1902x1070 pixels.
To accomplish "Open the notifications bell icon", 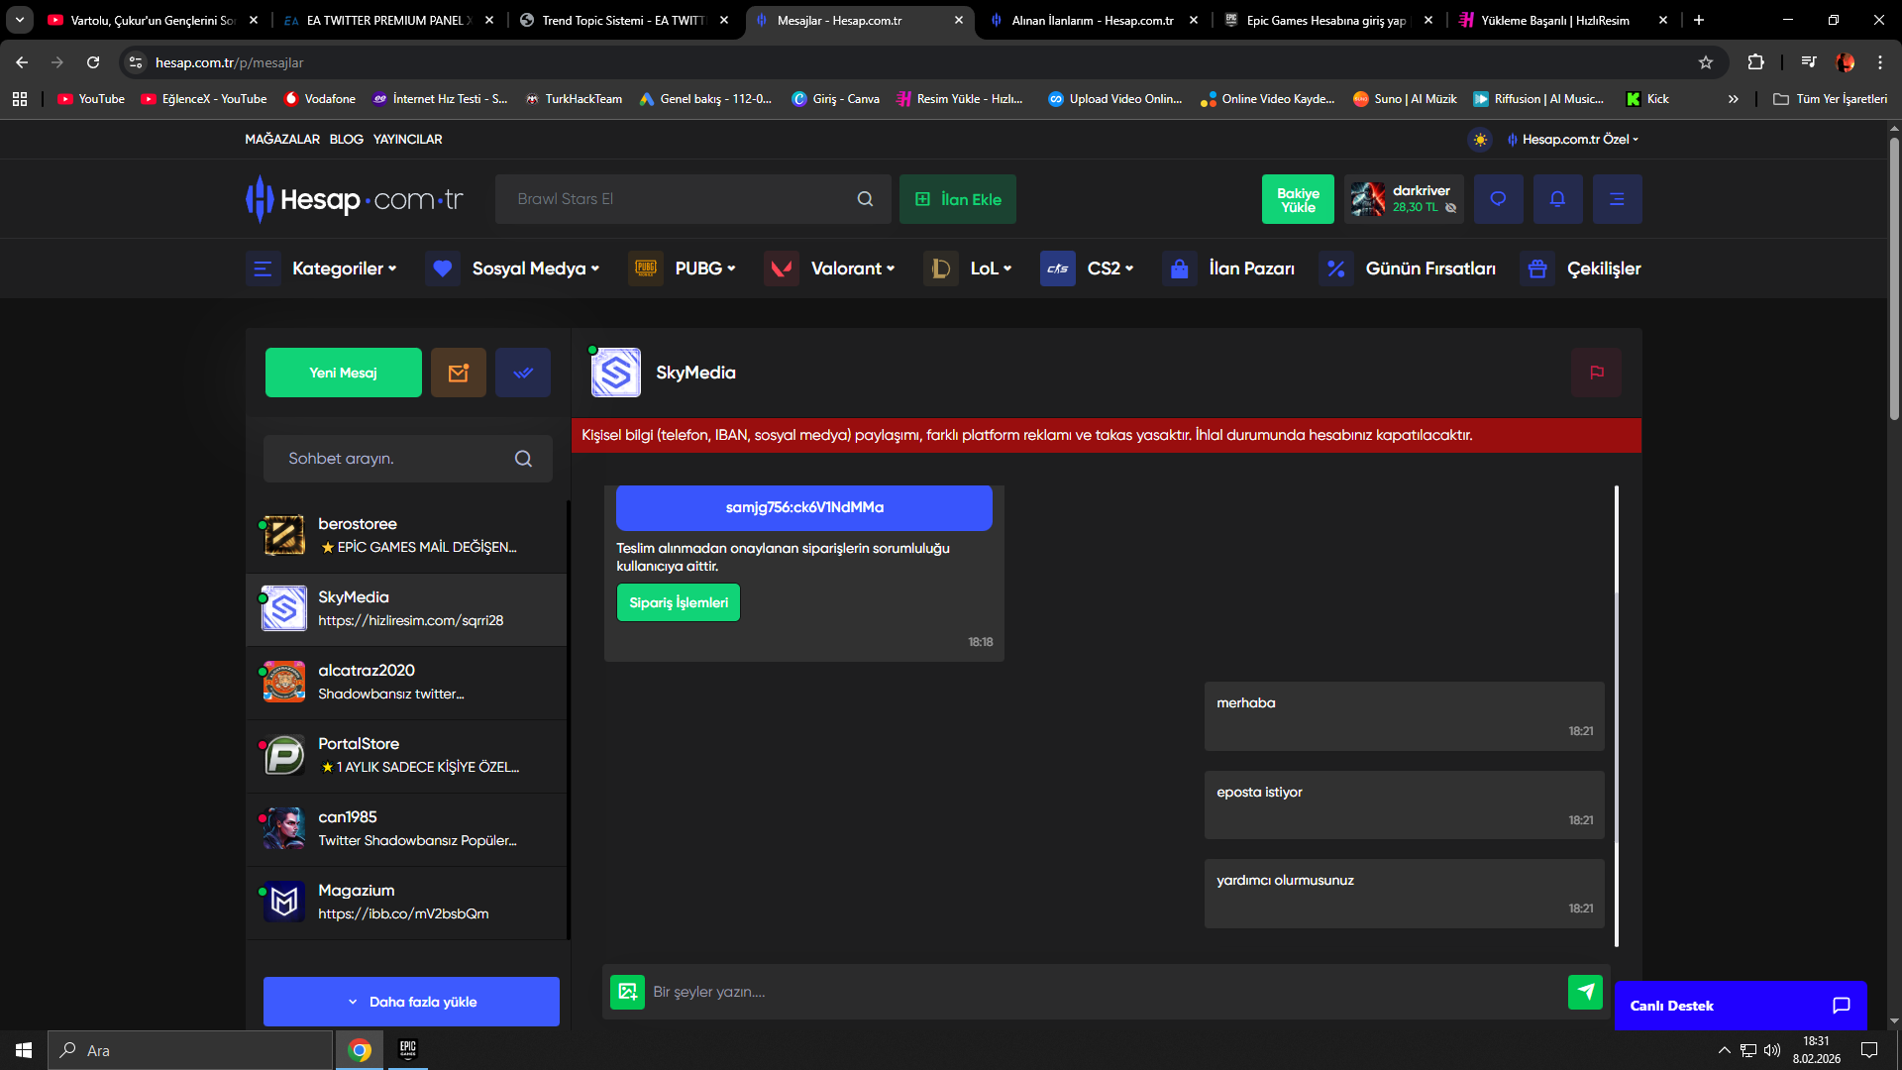I will [1557, 199].
